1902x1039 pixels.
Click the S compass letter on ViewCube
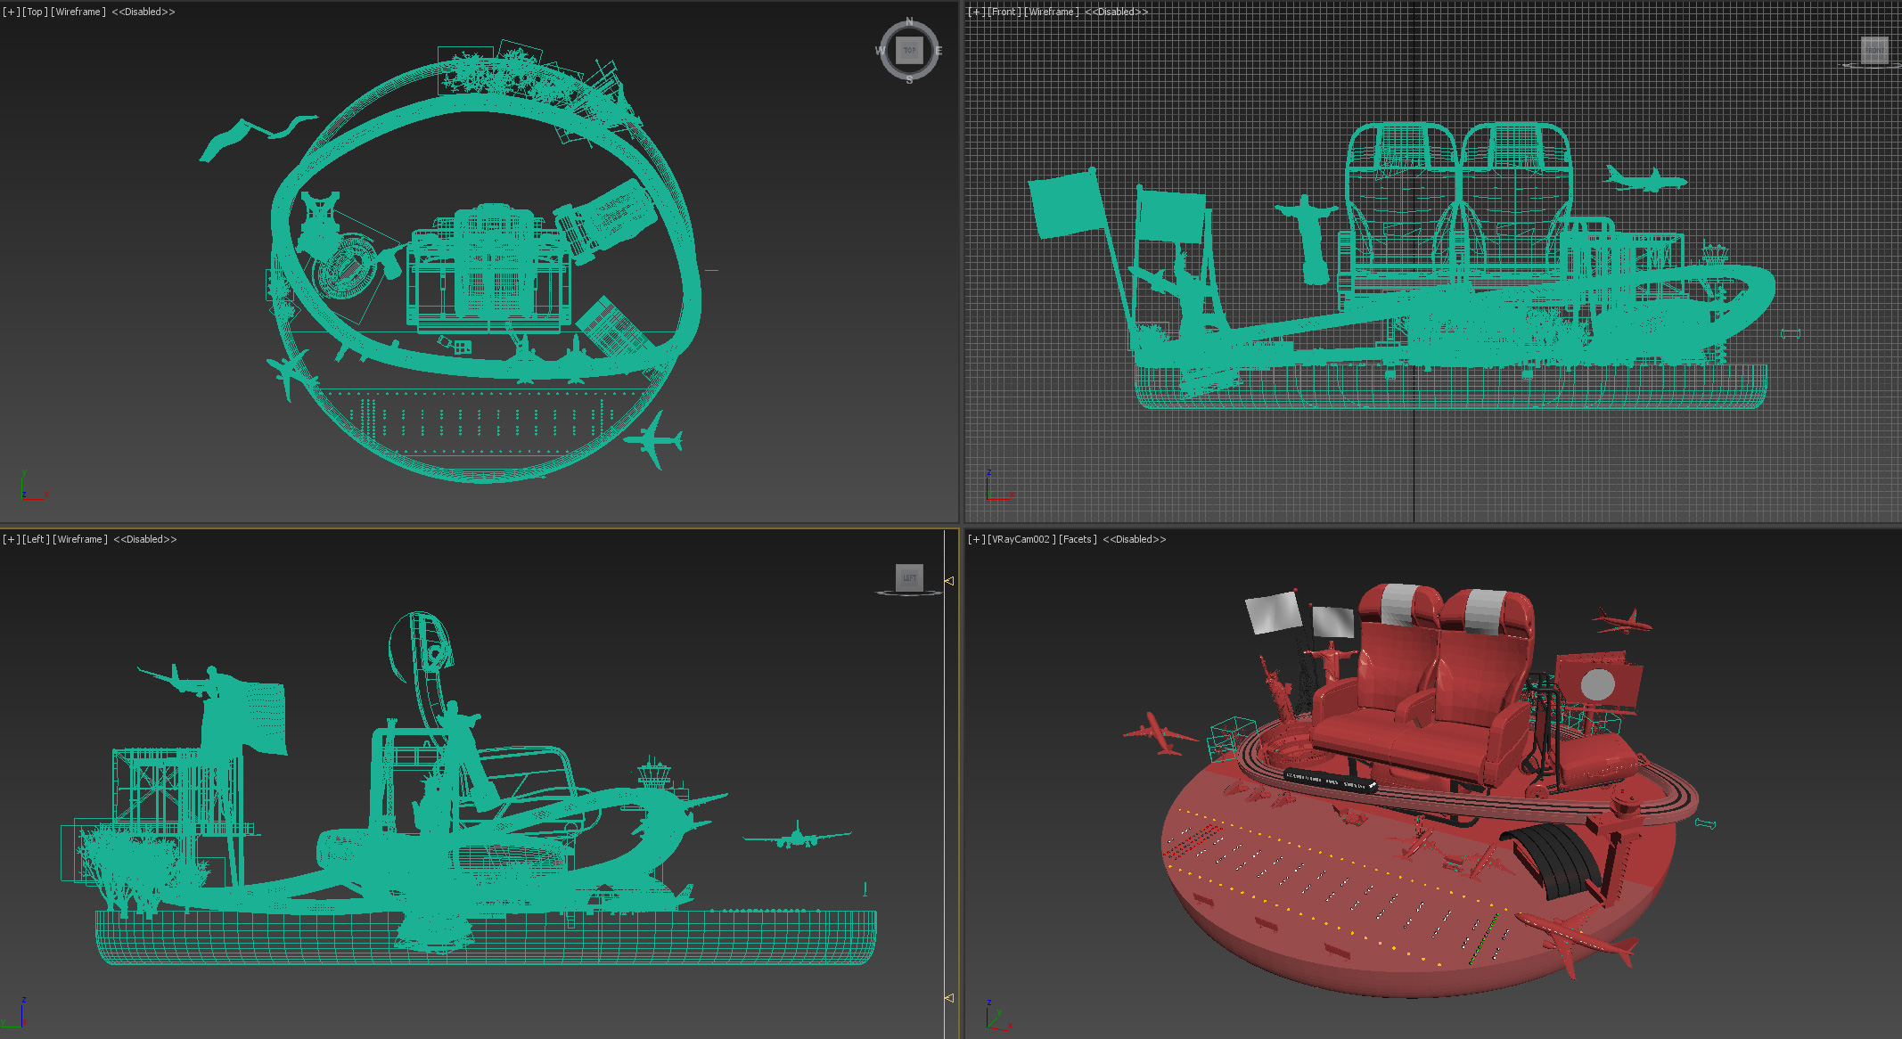tap(909, 80)
